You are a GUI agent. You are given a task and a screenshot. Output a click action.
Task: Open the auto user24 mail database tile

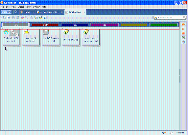31,37
